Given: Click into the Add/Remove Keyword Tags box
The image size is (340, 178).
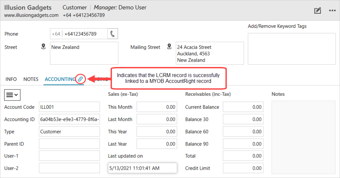Looking at the screenshot, I should pyautogui.click(x=292, y=48).
